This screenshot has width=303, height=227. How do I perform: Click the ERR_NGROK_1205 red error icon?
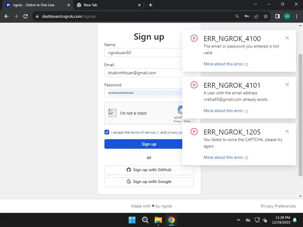pos(194,132)
